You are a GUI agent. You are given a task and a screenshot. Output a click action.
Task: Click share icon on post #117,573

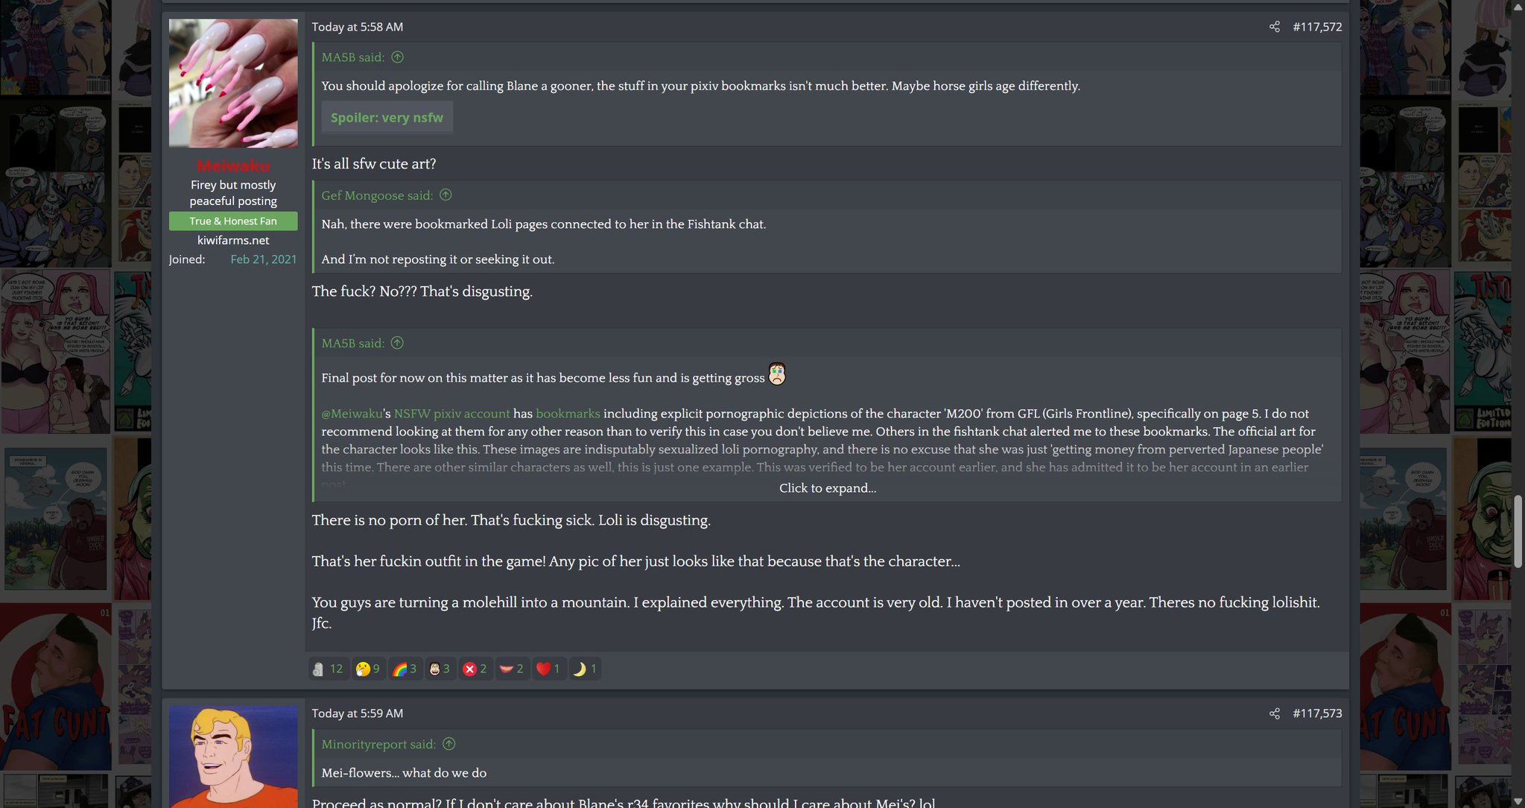tap(1274, 713)
